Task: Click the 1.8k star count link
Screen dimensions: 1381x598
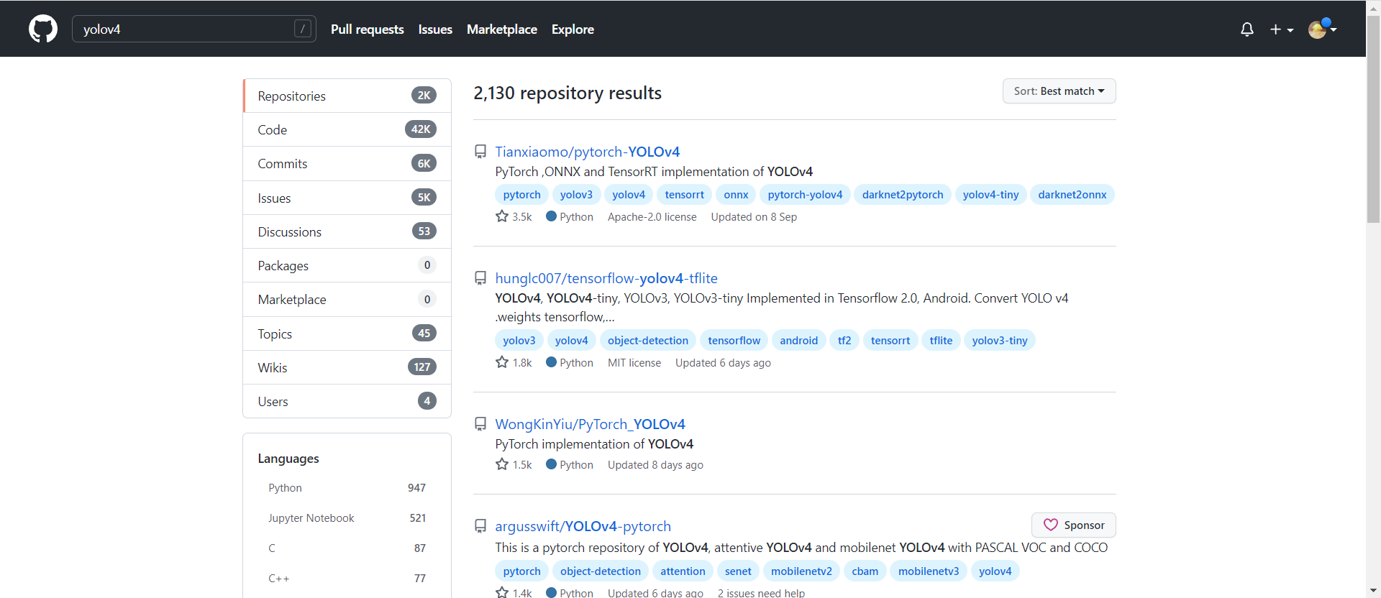Action: click(x=514, y=363)
